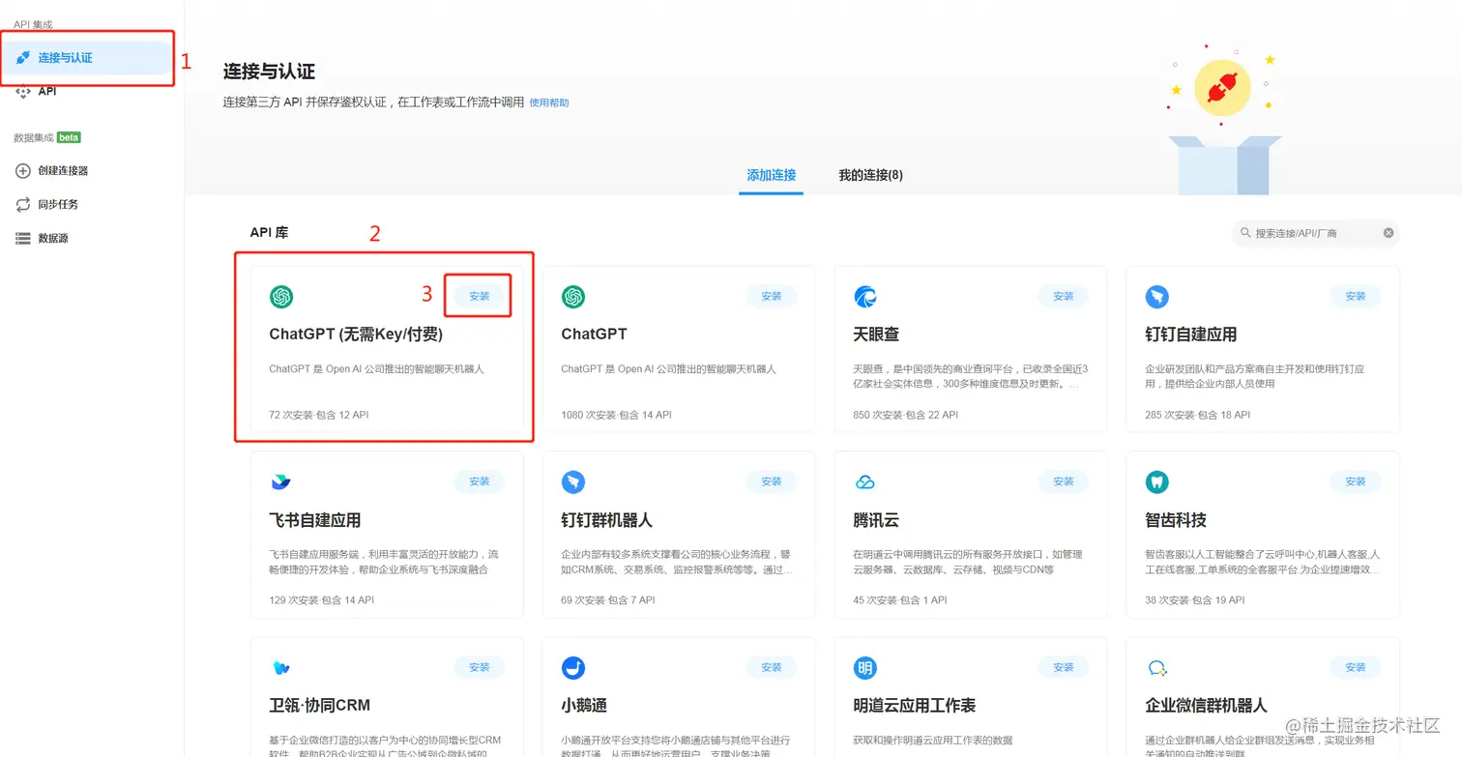
Task: Install 钉钉自建应用
Action: [x=1356, y=296]
